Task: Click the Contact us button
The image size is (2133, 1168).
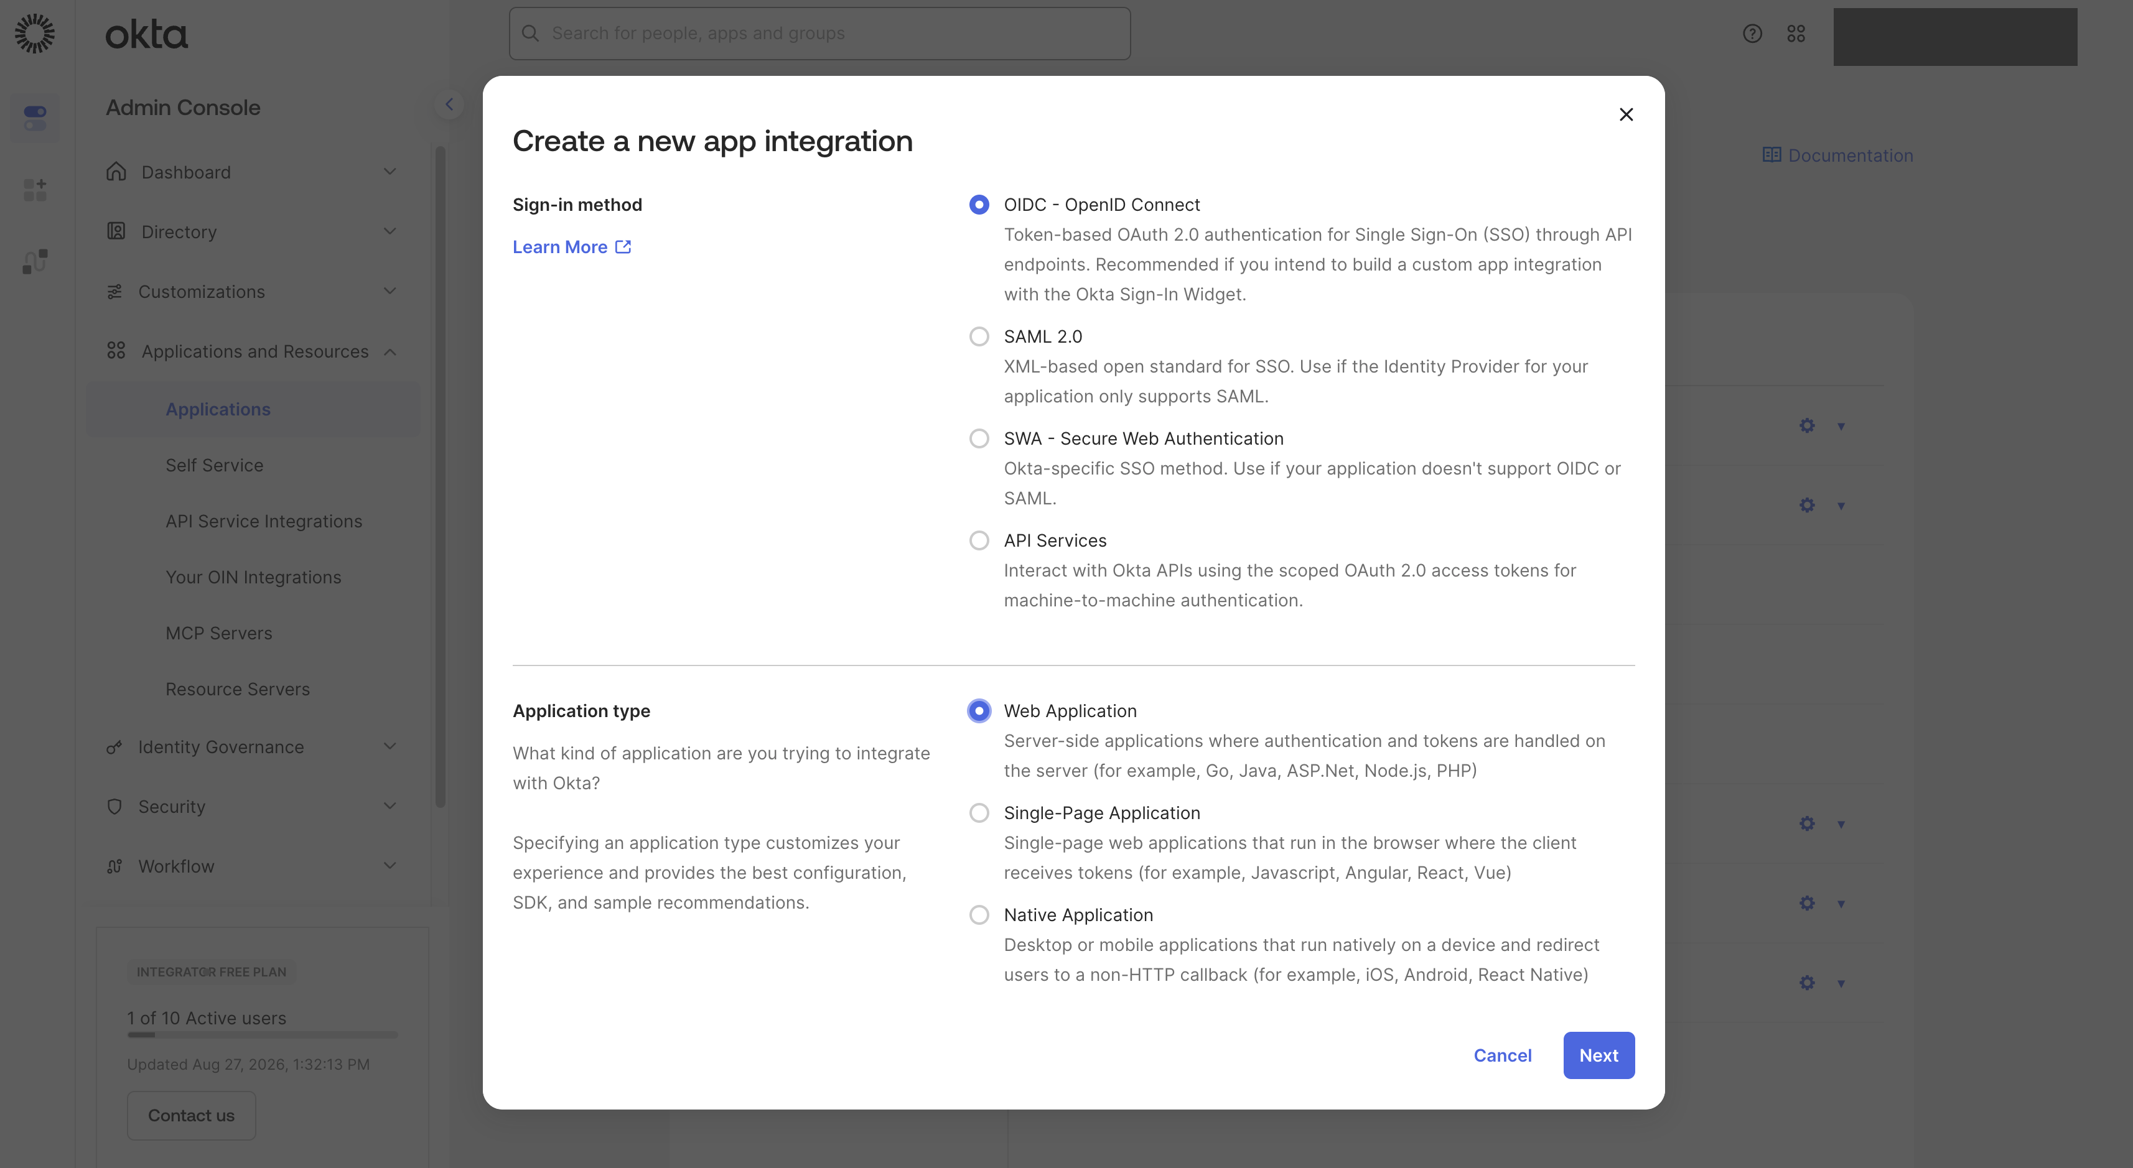Action: click(x=191, y=1115)
